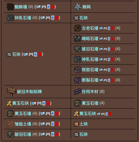The width and height of the screenshot is (139, 142).
Task: Open the 破旧石墙 link in right column
Action: pyautogui.click(x=90, y=49)
